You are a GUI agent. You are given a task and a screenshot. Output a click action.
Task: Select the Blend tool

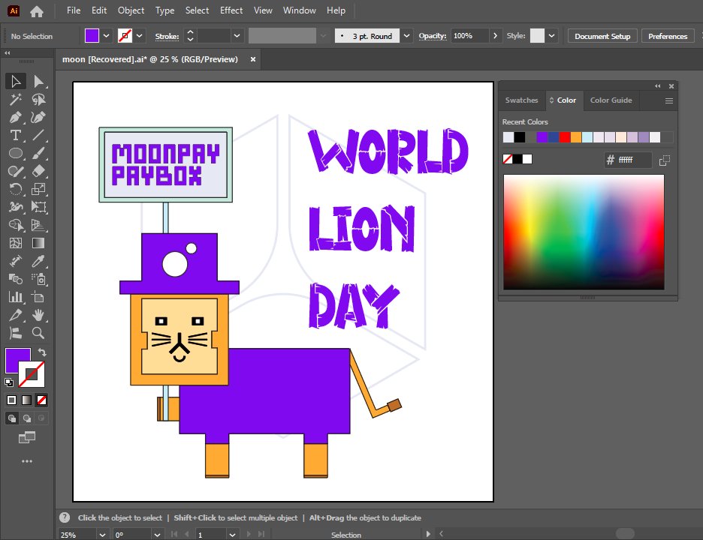pyautogui.click(x=16, y=279)
